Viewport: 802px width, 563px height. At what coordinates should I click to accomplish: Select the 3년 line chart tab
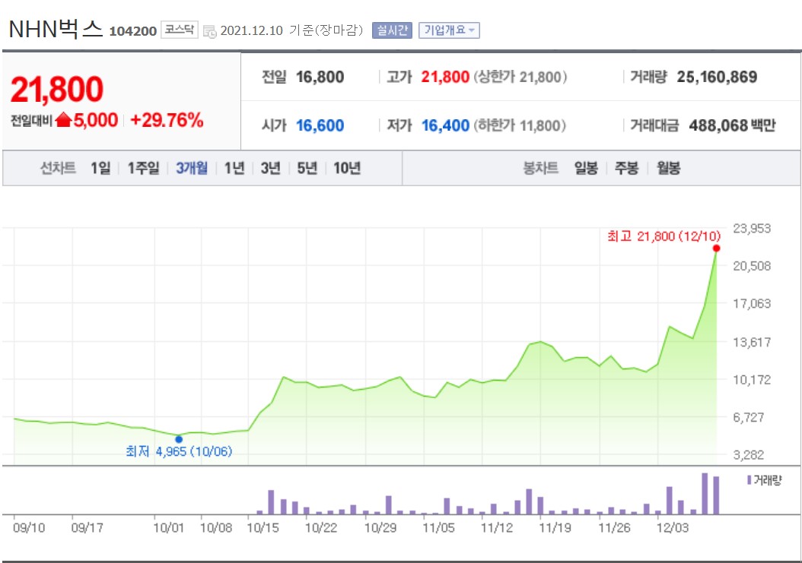tap(271, 168)
